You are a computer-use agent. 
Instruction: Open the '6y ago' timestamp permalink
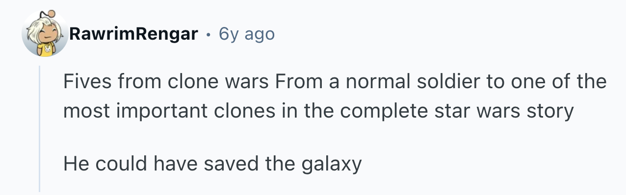click(x=247, y=34)
